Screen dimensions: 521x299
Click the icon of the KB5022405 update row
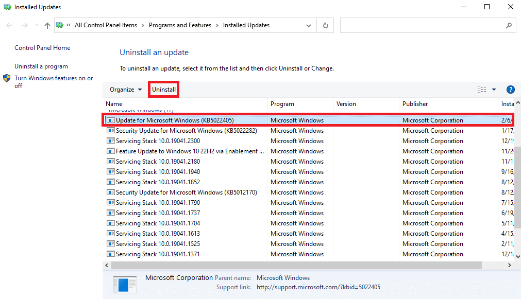click(111, 120)
